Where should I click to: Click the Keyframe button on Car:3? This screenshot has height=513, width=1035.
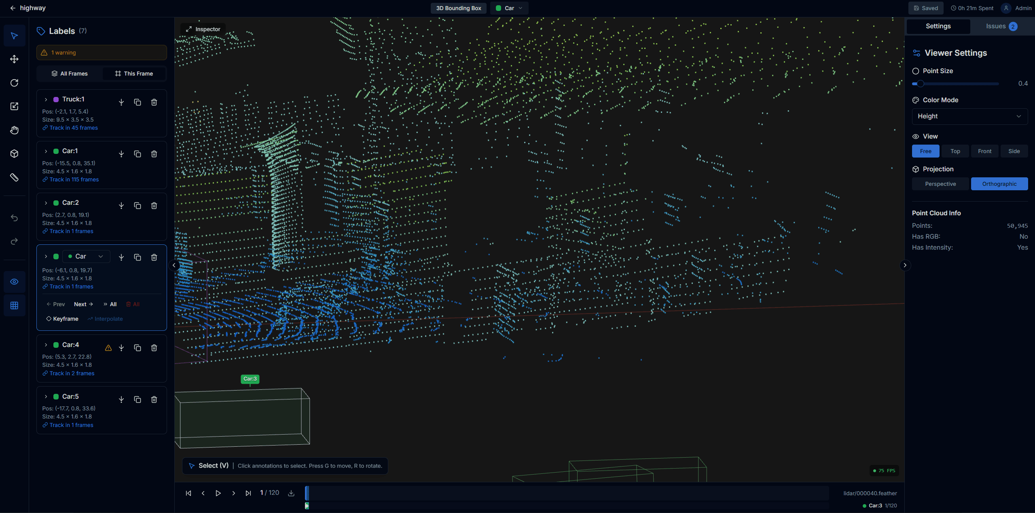coord(62,319)
